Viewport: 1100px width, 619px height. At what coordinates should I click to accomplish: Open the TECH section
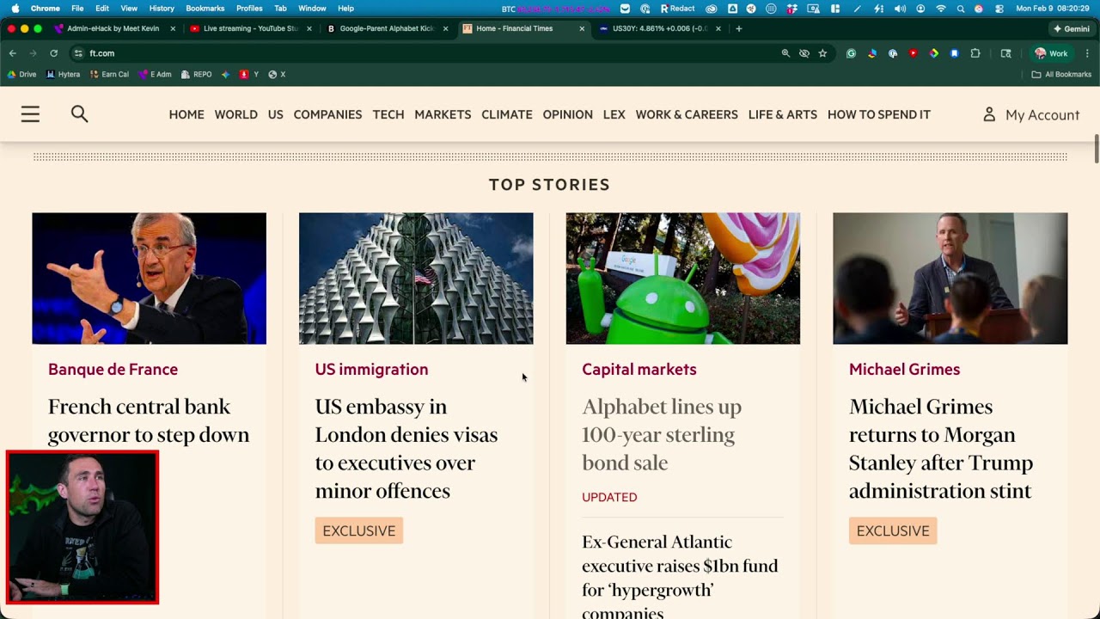tap(388, 114)
